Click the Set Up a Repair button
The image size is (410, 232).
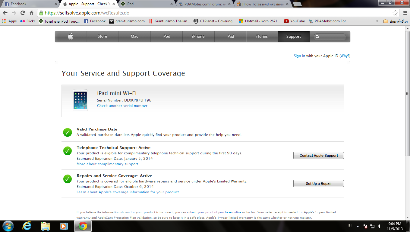(x=319, y=184)
